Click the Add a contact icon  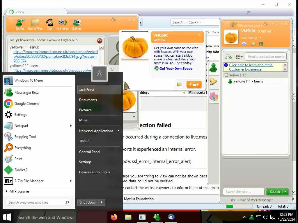[228, 57]
